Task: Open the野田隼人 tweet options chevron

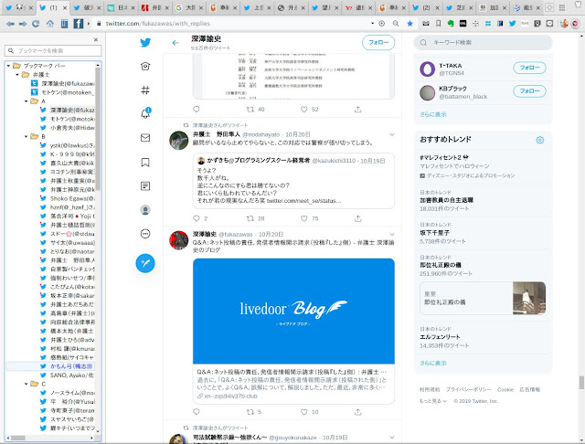Action: tap(392, 134)
